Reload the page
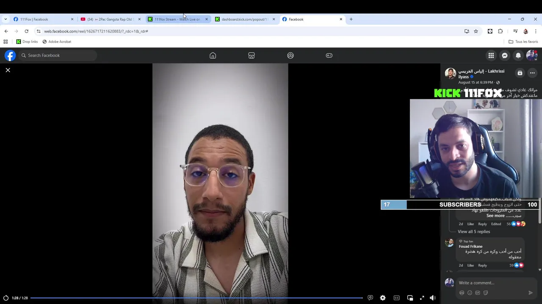Viewport: 542px width, 304px height. 26,31
